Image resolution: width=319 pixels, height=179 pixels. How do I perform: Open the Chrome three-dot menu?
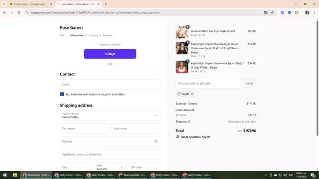point(315,12)
